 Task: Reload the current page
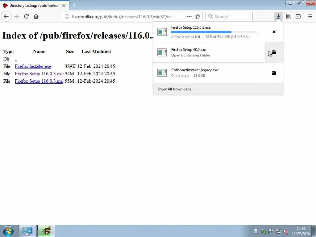[26, 17]
